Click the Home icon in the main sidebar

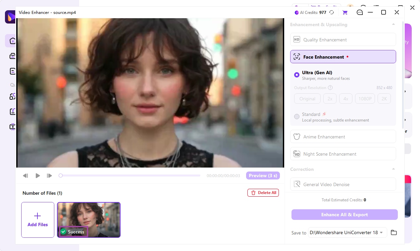[x=12, y=41]
